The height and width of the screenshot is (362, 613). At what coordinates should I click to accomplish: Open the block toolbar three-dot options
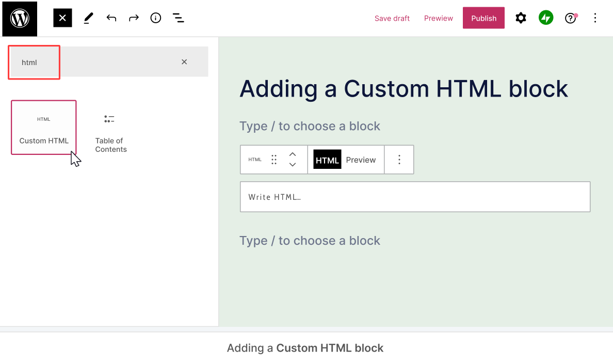click(x=399, y=160)
